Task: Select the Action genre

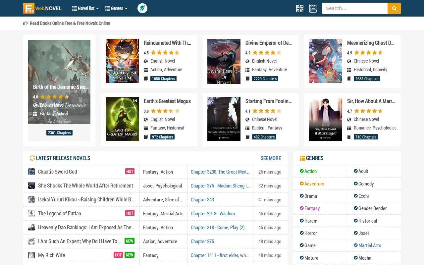Action: (308, 171)
